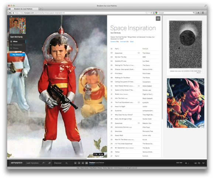Click the connect icon on Mars Needs Women
This screenshot has width=214, height=179.
point(139,86)
